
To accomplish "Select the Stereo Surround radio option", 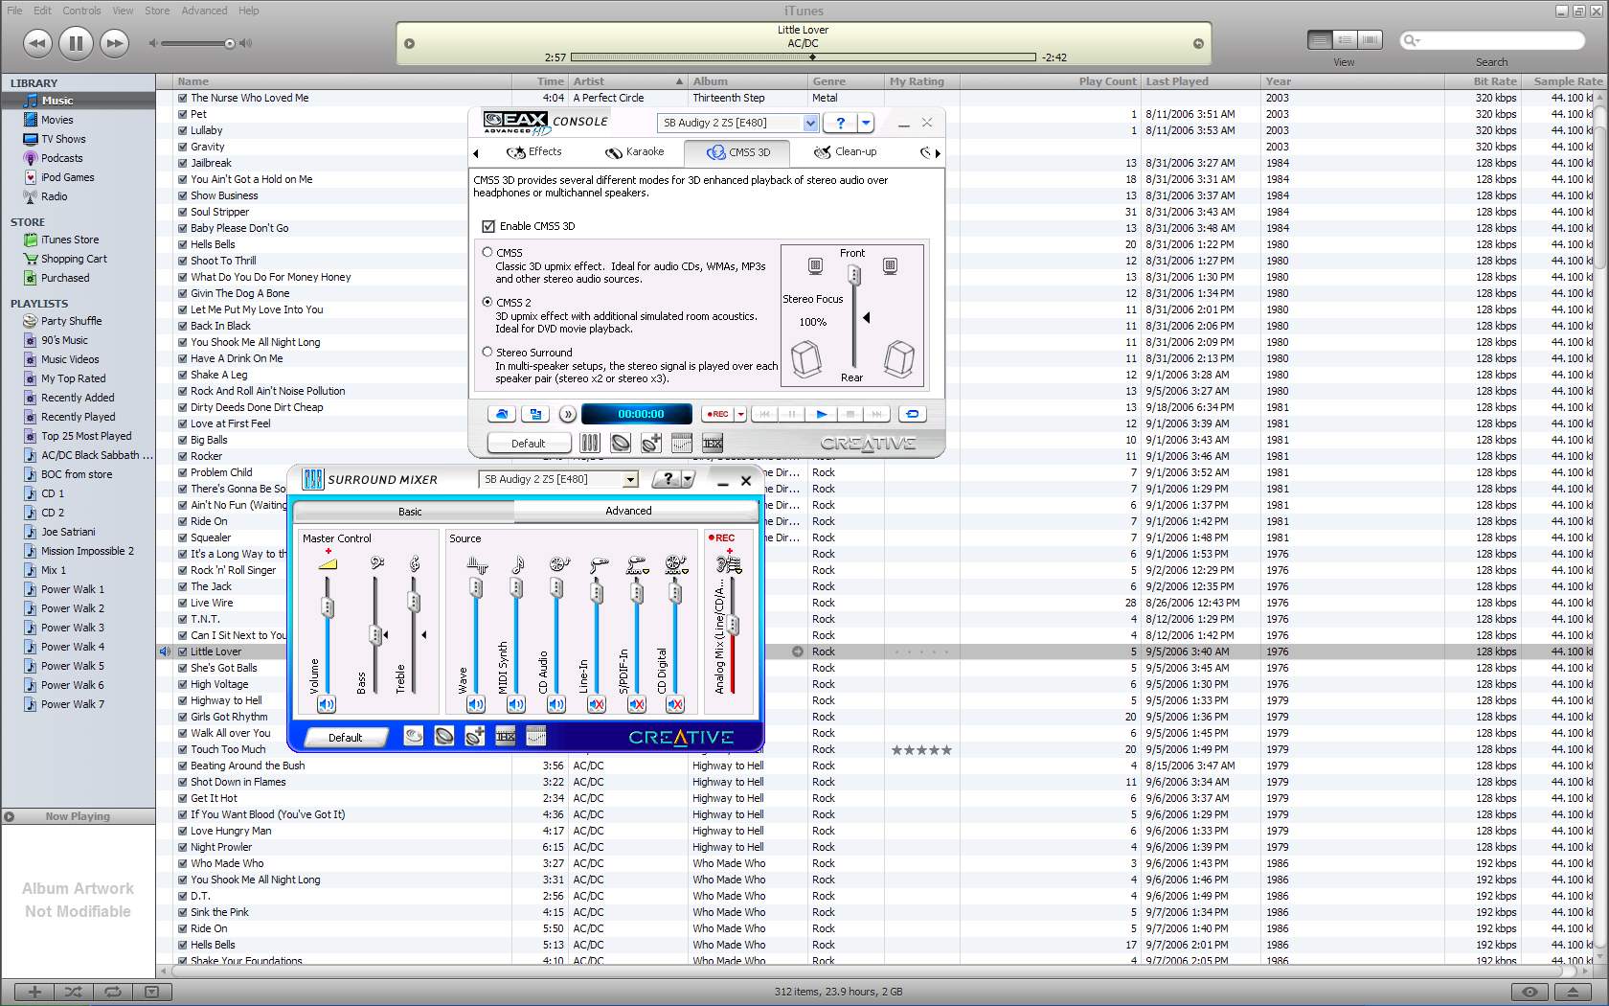I will 487,352.
